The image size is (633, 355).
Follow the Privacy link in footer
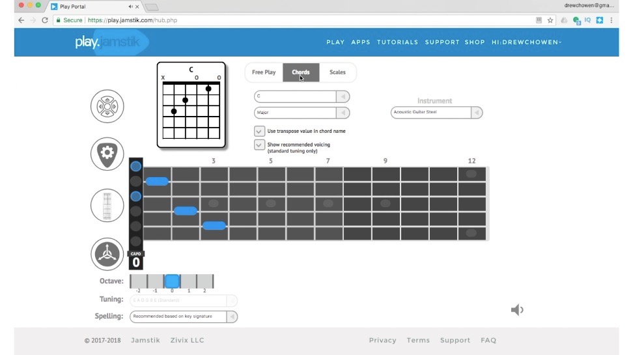pos(382,340)
